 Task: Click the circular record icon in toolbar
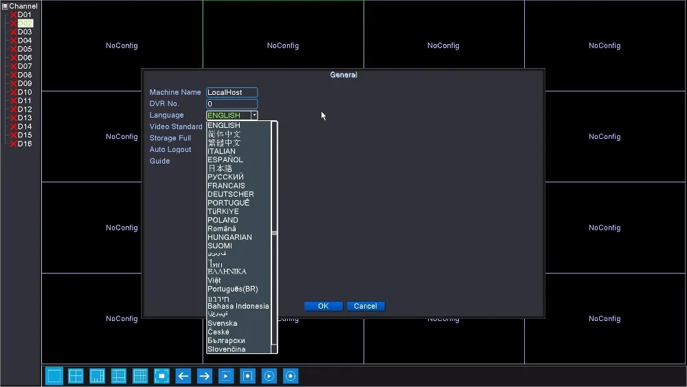291,375
